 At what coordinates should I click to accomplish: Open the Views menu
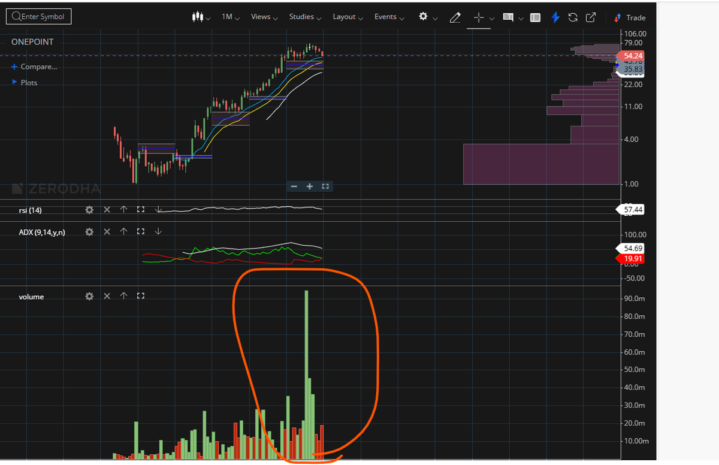click(264, 17)
